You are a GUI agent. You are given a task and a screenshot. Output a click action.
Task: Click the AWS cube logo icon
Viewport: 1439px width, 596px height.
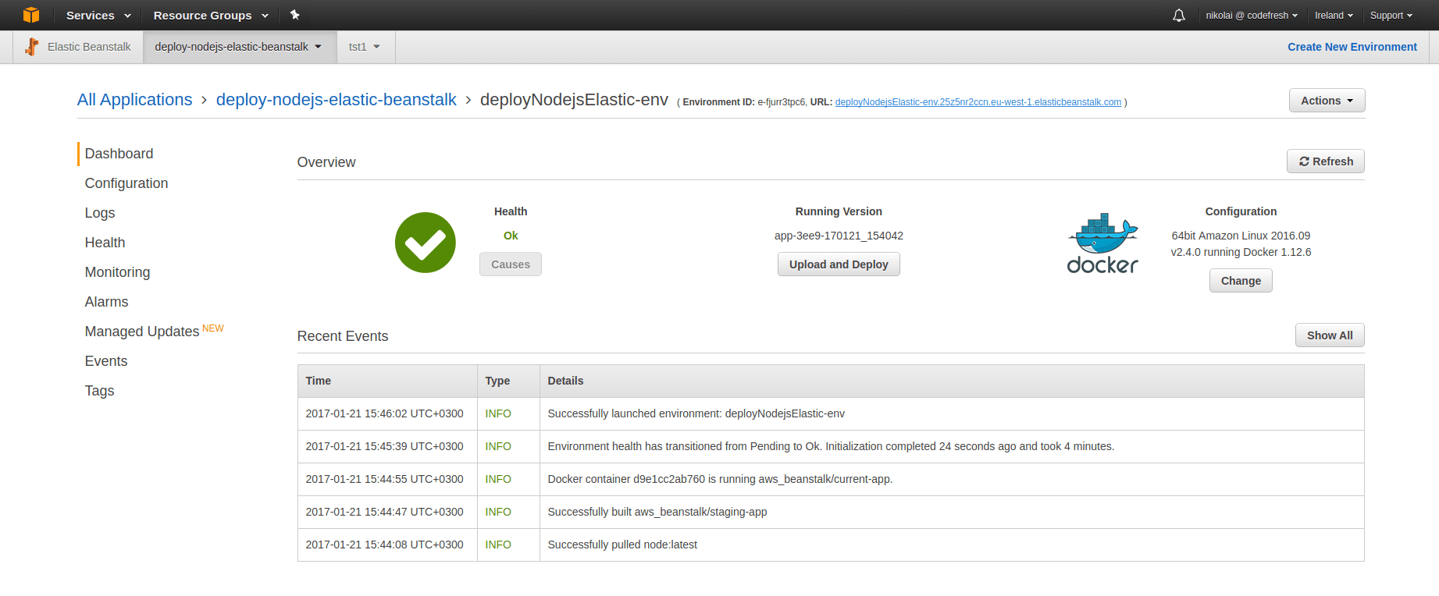click(31, 15)
